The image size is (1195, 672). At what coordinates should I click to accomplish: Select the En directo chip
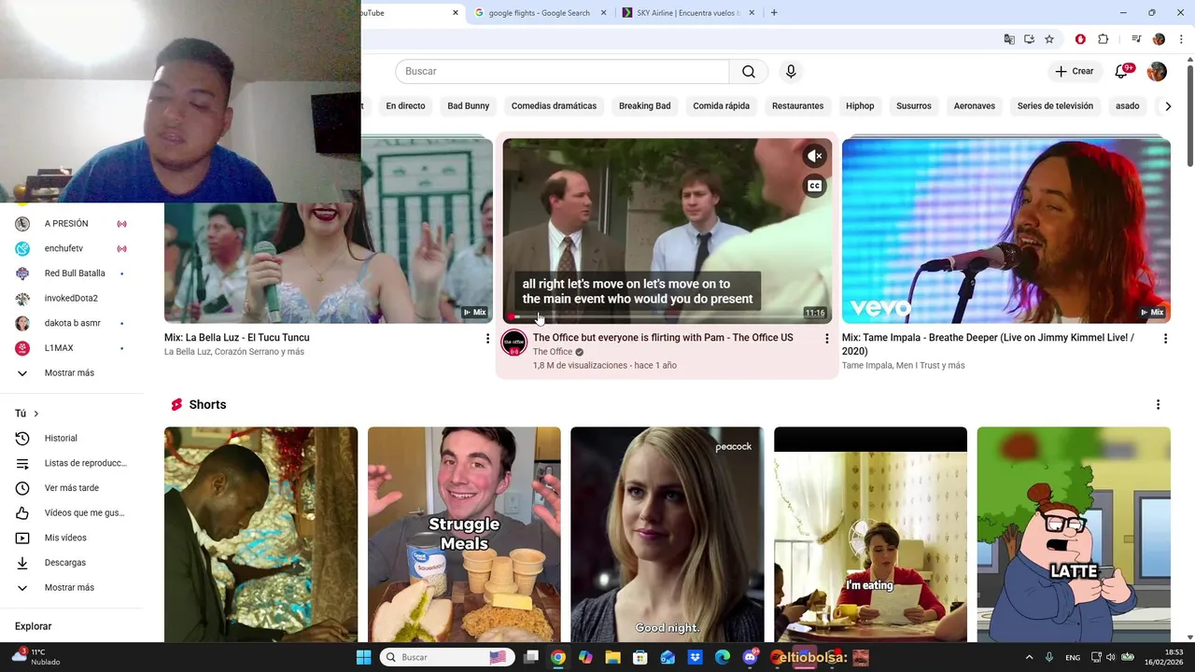[405, 106]
